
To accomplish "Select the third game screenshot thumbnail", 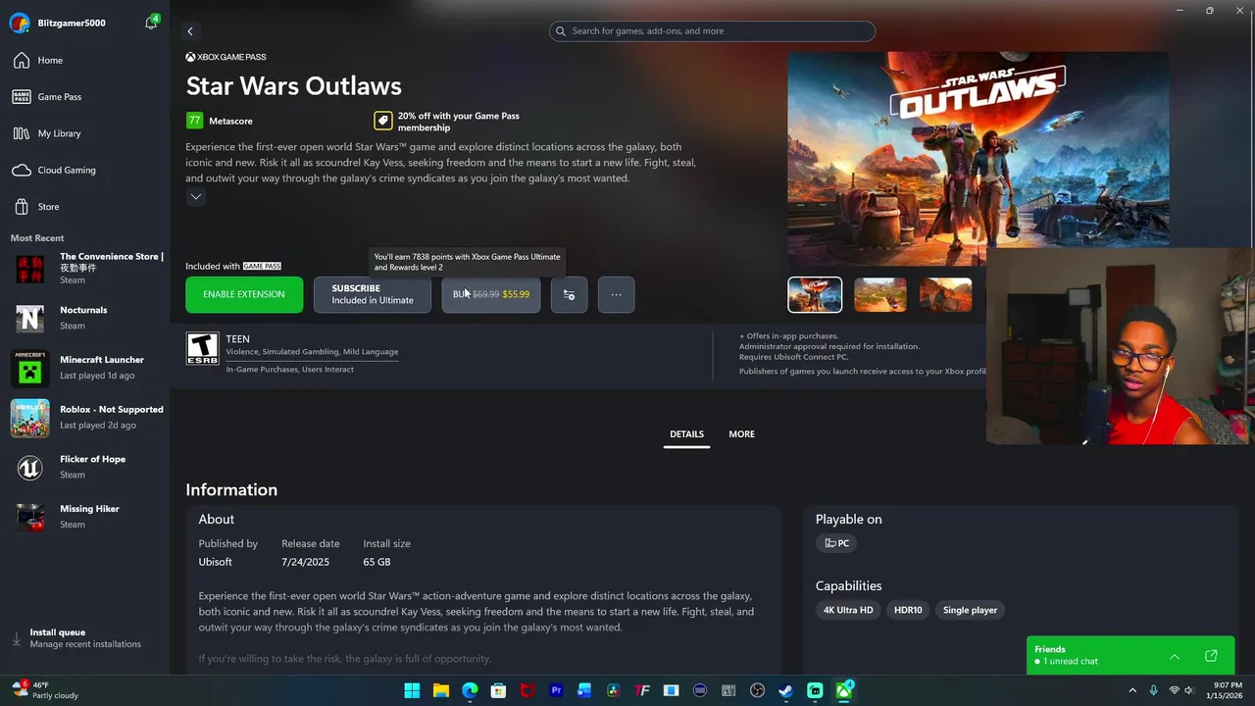I will (x=946, y=294).
